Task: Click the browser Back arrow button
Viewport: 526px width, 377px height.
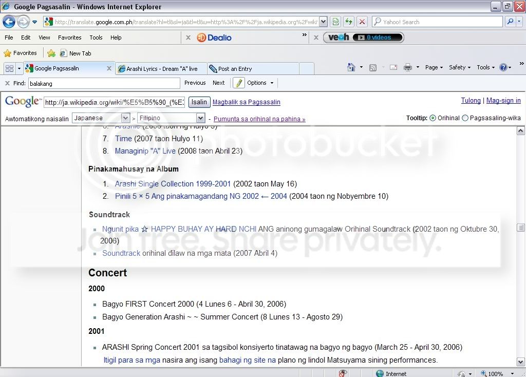Action: click(9, 22)
